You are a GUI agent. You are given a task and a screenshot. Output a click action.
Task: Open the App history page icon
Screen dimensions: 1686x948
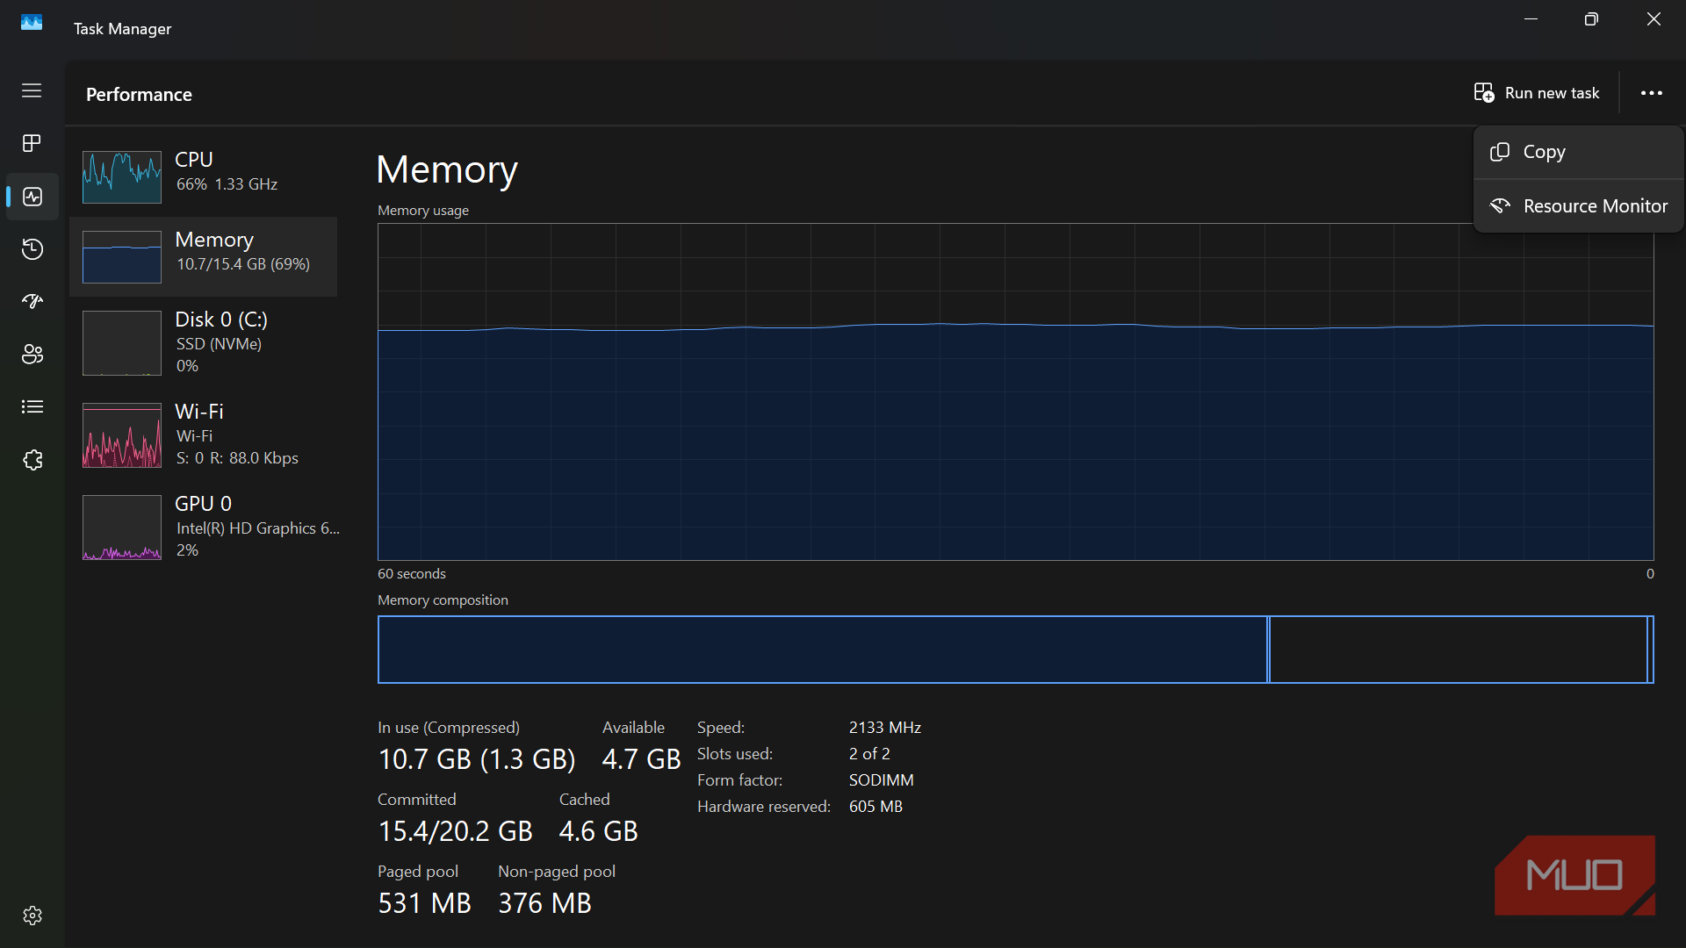pyautogui.click(x=32, y=249)
